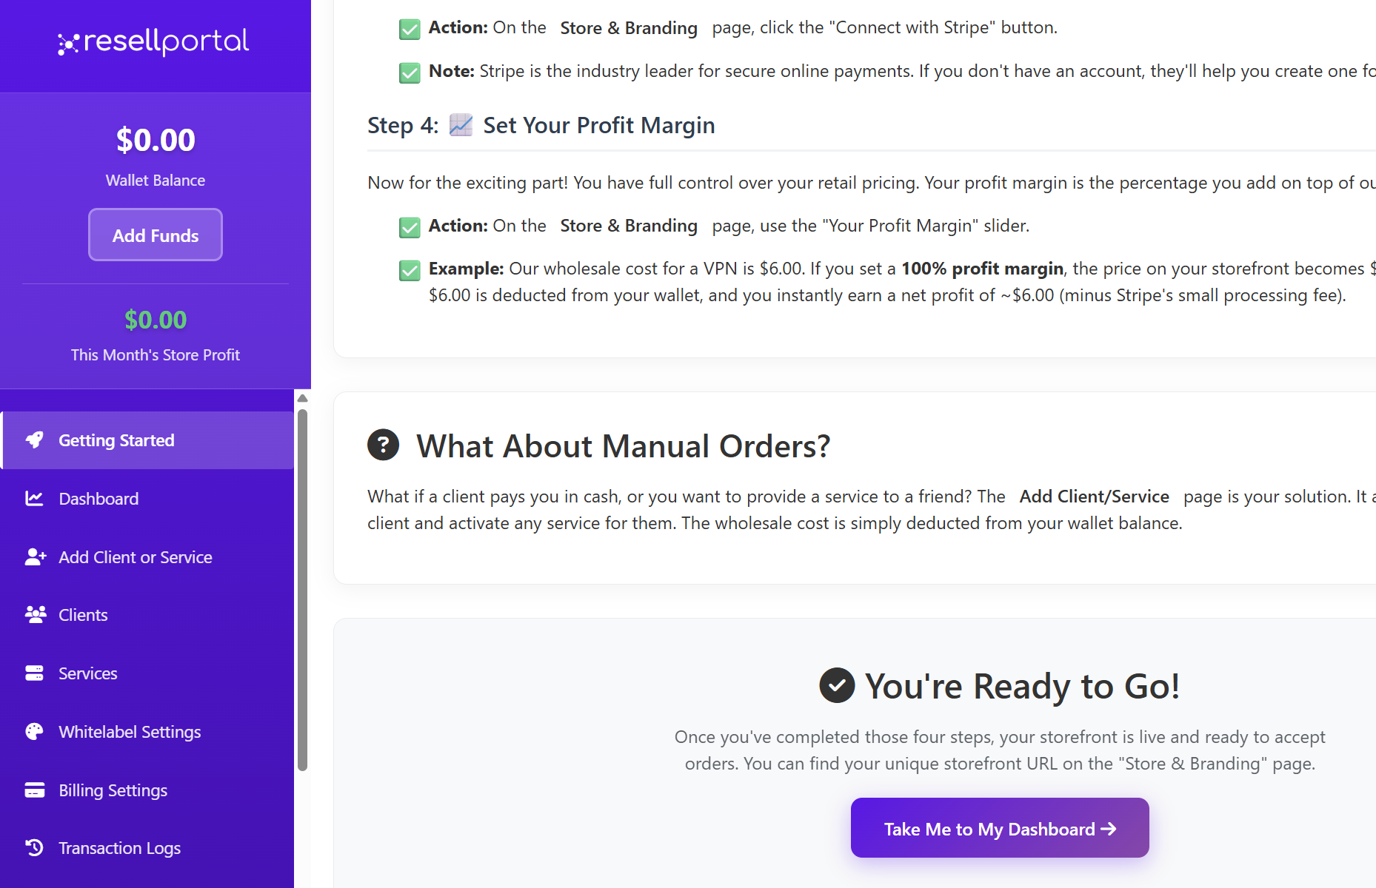1376x888 pixels.
Task: Click the Transaction Logs history icon
Action: 34,848
